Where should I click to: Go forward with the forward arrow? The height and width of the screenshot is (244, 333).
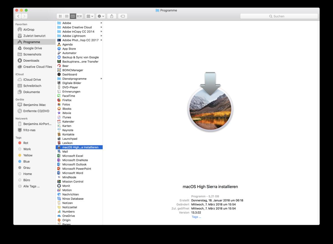(24, 16)
